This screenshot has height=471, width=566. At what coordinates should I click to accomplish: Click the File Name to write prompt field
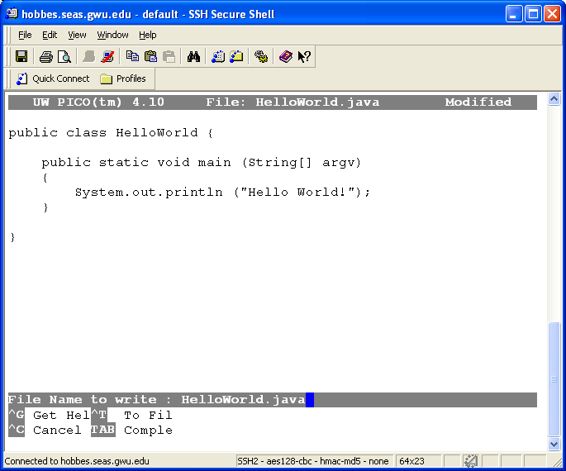coord(273,400)
